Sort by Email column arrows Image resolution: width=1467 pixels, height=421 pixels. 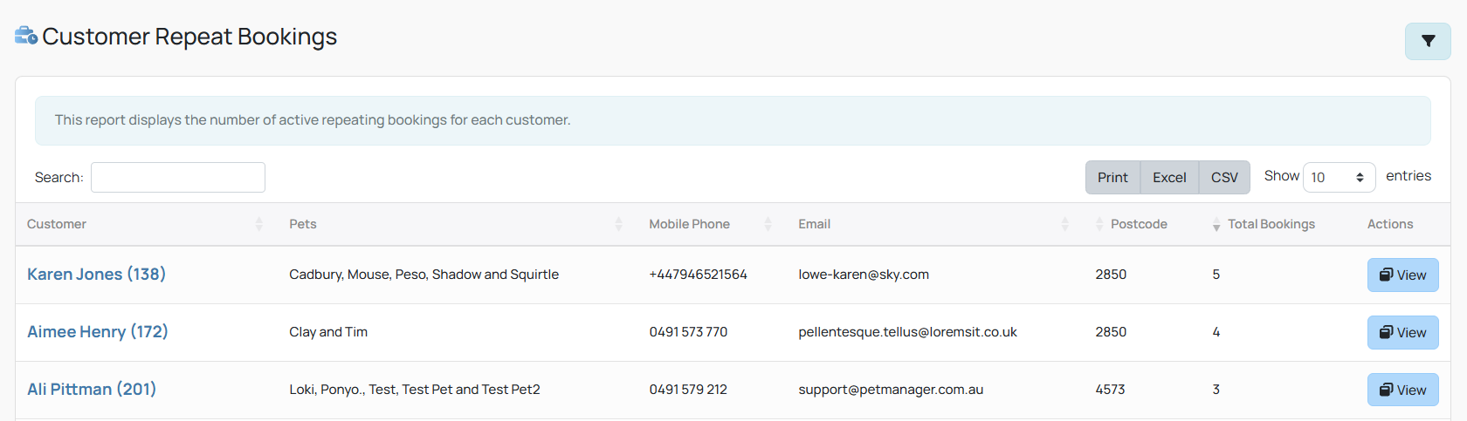pyautogui.click(x=1064, y=224)
